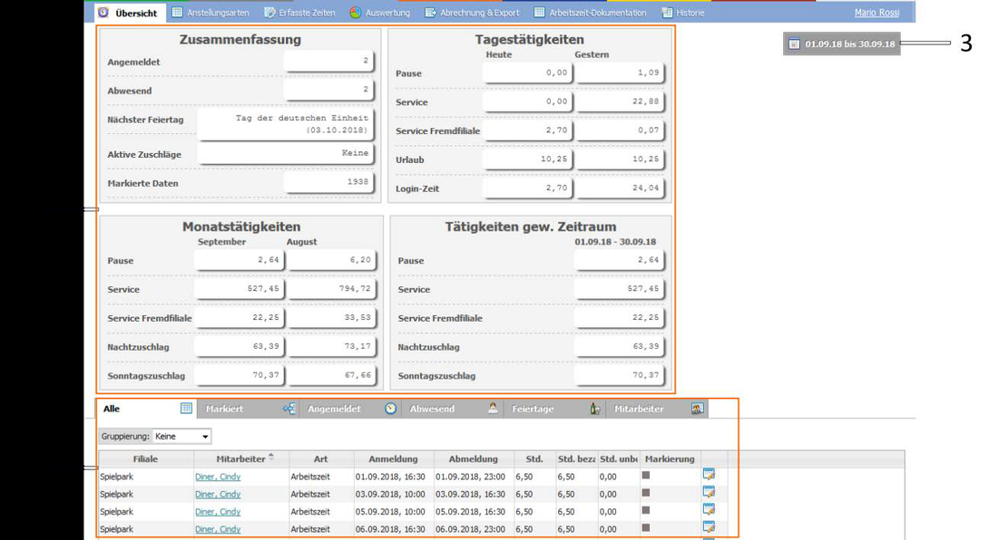The width and height of the screenshot is (999, 540).
Task: Click the icon on the Mitarbeiter list tab
Action: point(697,409)
